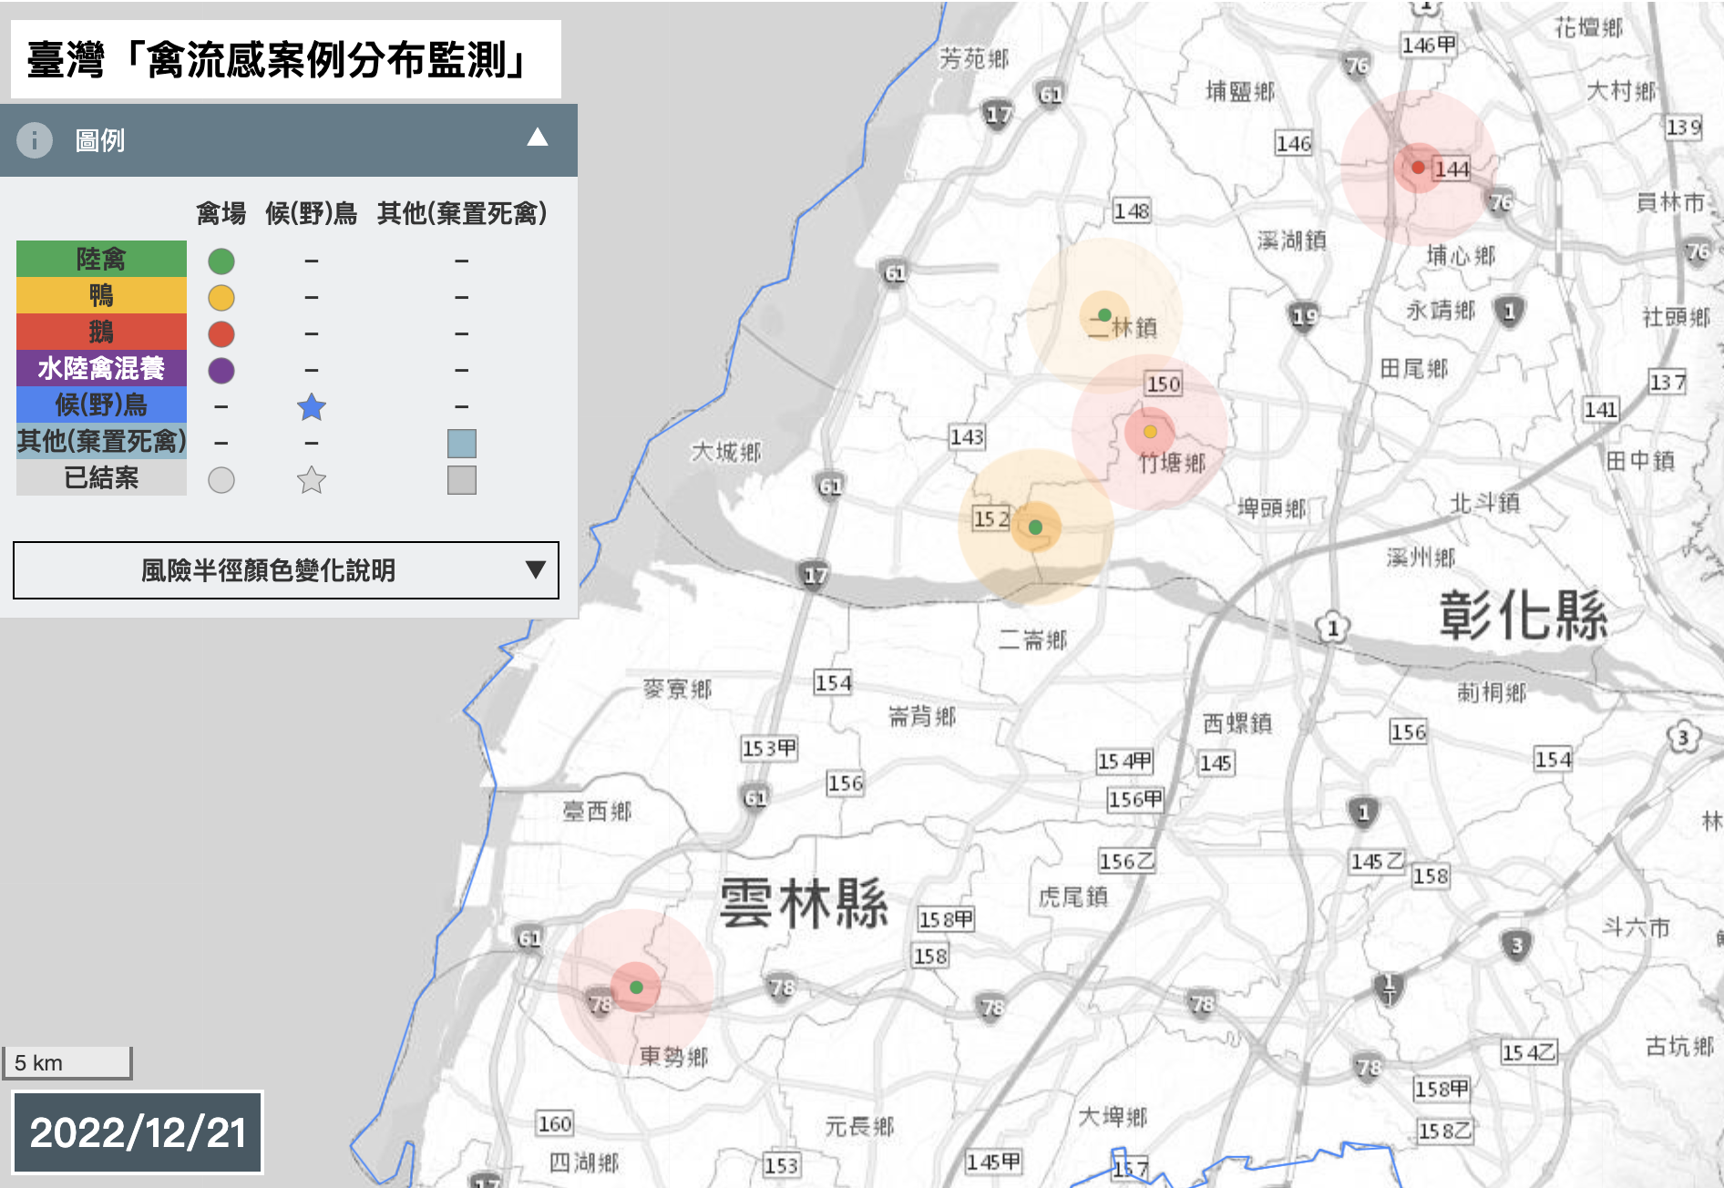This screenshot has height=1188, width=1724.
Task: Select the purple 水陸禽混養 legend label
Action: coord(101,368)
